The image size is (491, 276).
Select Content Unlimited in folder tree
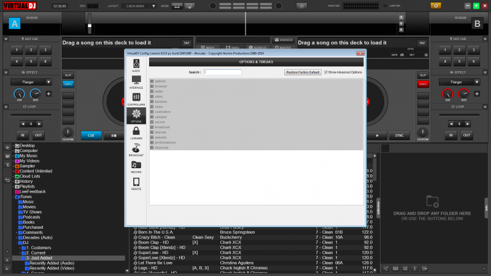[x=36, y=171]
